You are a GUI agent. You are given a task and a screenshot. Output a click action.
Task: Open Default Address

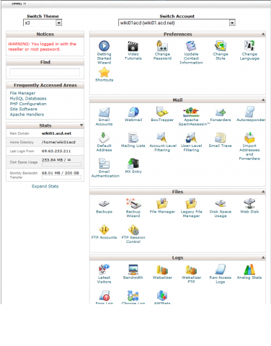[104, 142]
